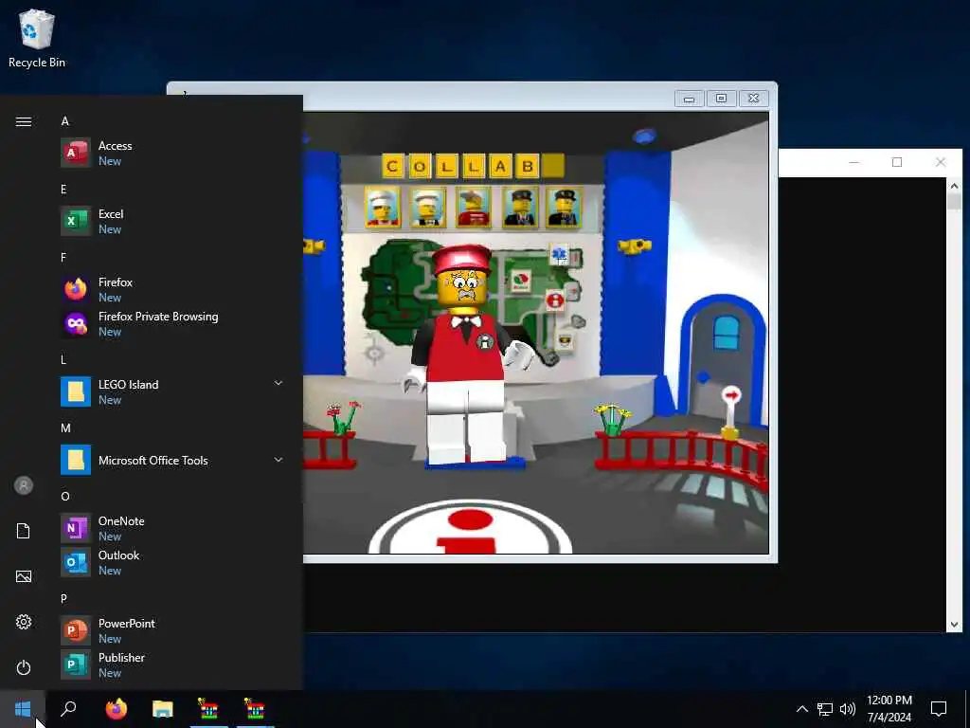Open Publisher from the Start menu
Image resolution: width=970 pixels, height=728 pixels.
172,664
